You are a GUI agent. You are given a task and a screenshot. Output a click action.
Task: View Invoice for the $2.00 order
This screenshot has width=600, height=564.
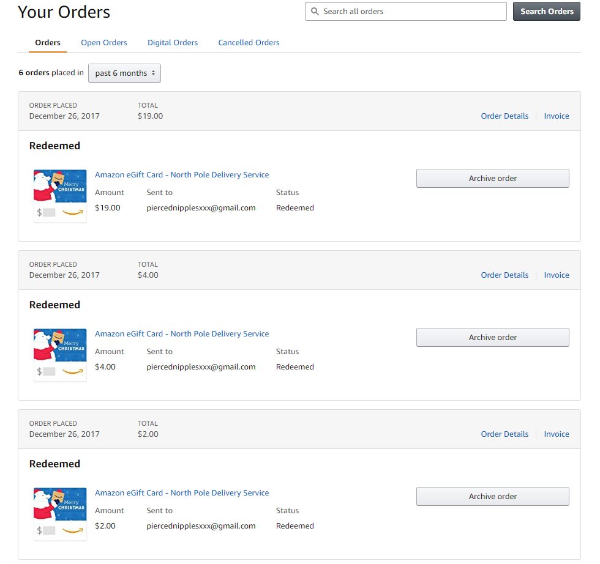[557, 434]
